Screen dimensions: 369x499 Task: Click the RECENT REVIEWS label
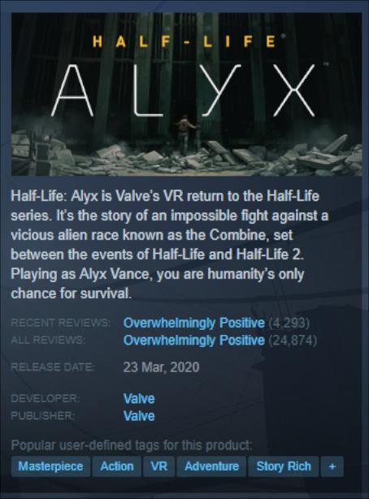pyautogui.click(x=60, y=323)
